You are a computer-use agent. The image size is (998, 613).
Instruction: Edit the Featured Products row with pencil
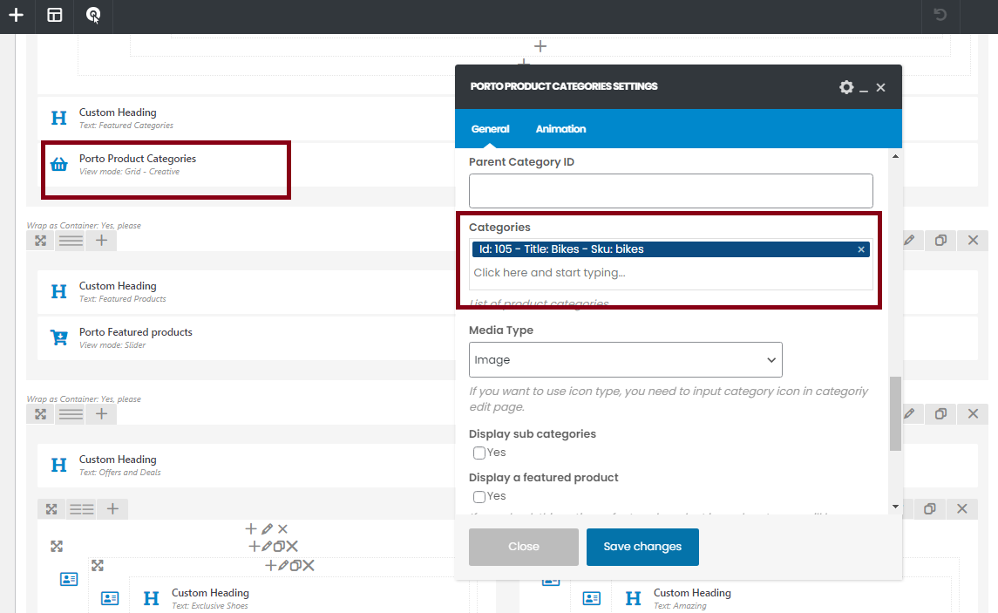909,240
